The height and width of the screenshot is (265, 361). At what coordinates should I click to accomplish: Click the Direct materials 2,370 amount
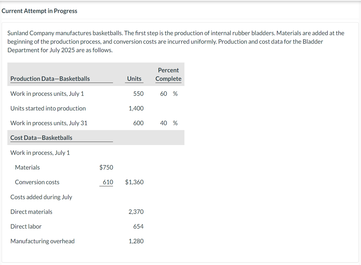pos(136,212)
